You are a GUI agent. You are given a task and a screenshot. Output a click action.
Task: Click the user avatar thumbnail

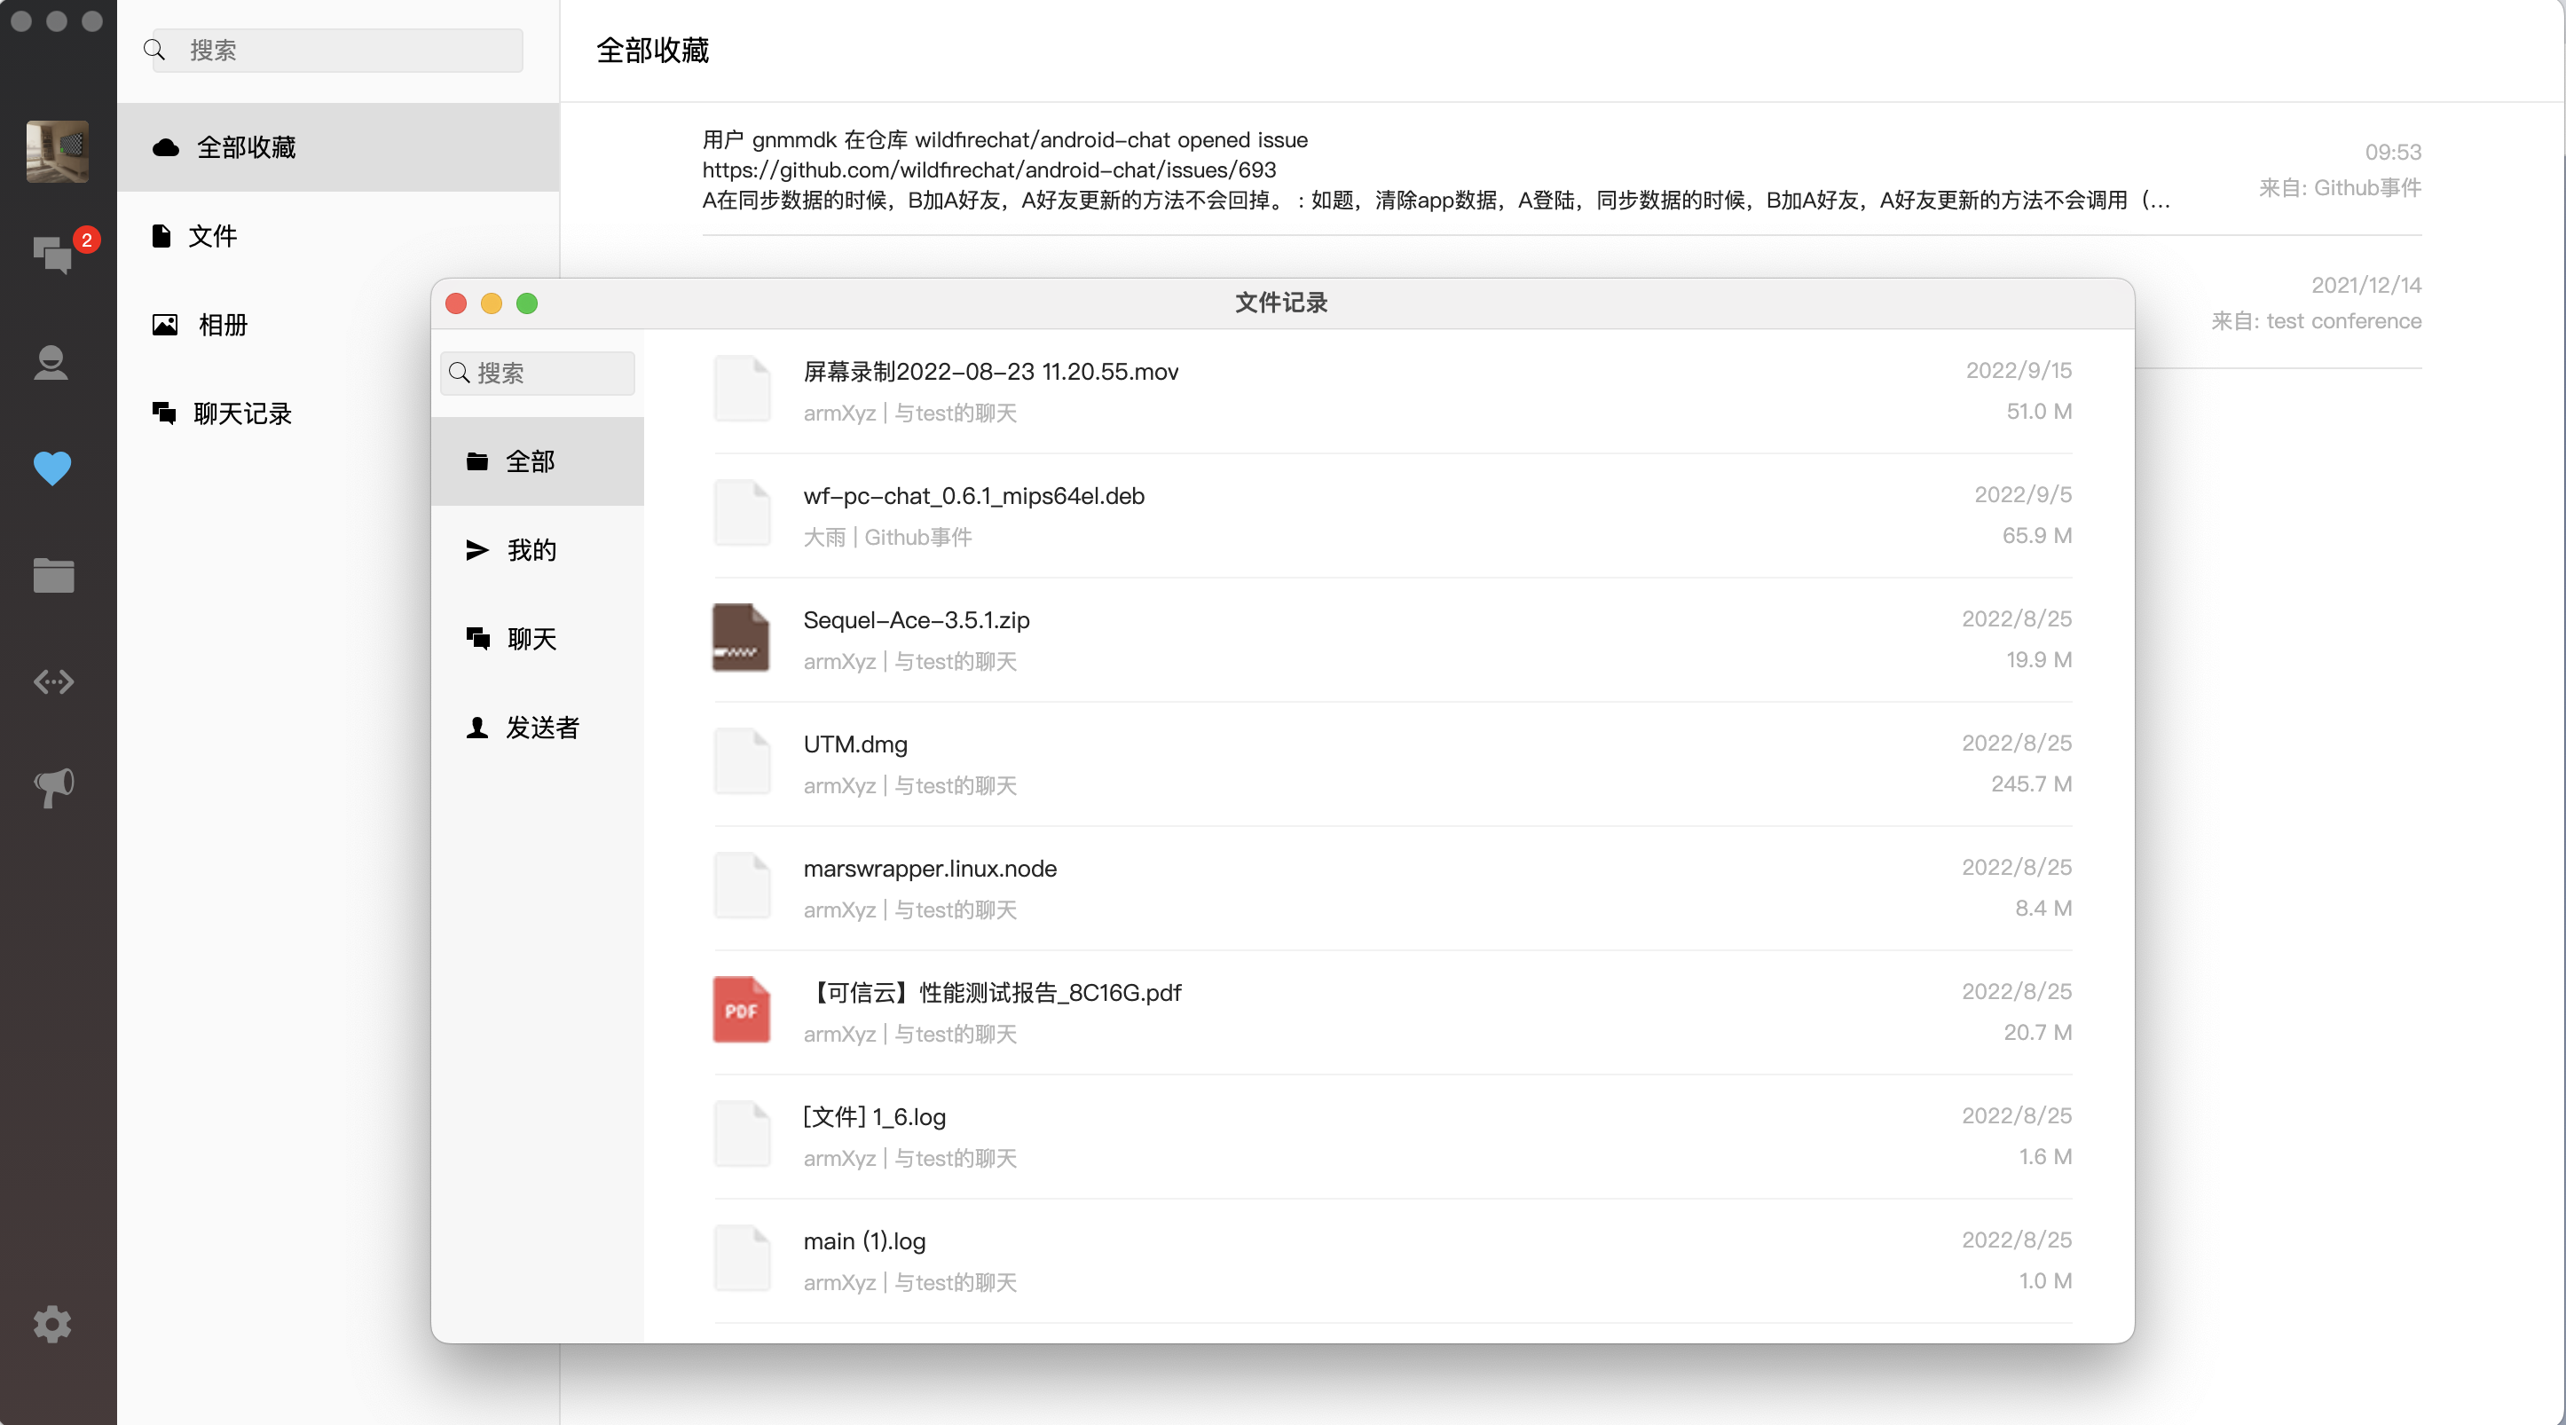point(57,152)
